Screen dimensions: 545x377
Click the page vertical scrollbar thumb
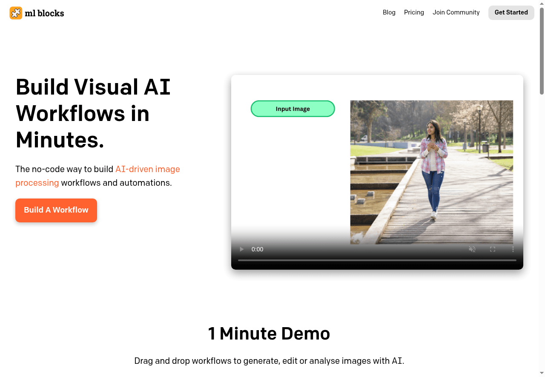pos(542,51)
